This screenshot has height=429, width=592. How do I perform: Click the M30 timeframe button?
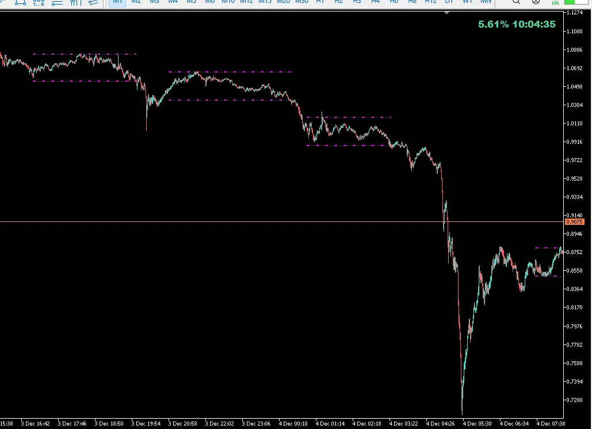[x=301, y=2]
